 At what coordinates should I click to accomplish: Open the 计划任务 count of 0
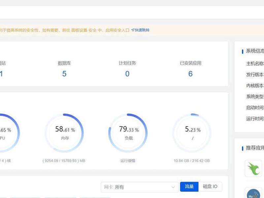click(127, 74)
